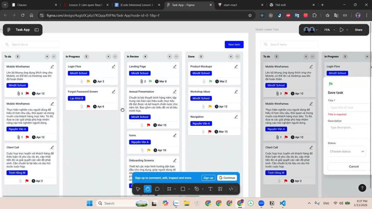Edit pencil icon on Navigation card

(236, 117)
